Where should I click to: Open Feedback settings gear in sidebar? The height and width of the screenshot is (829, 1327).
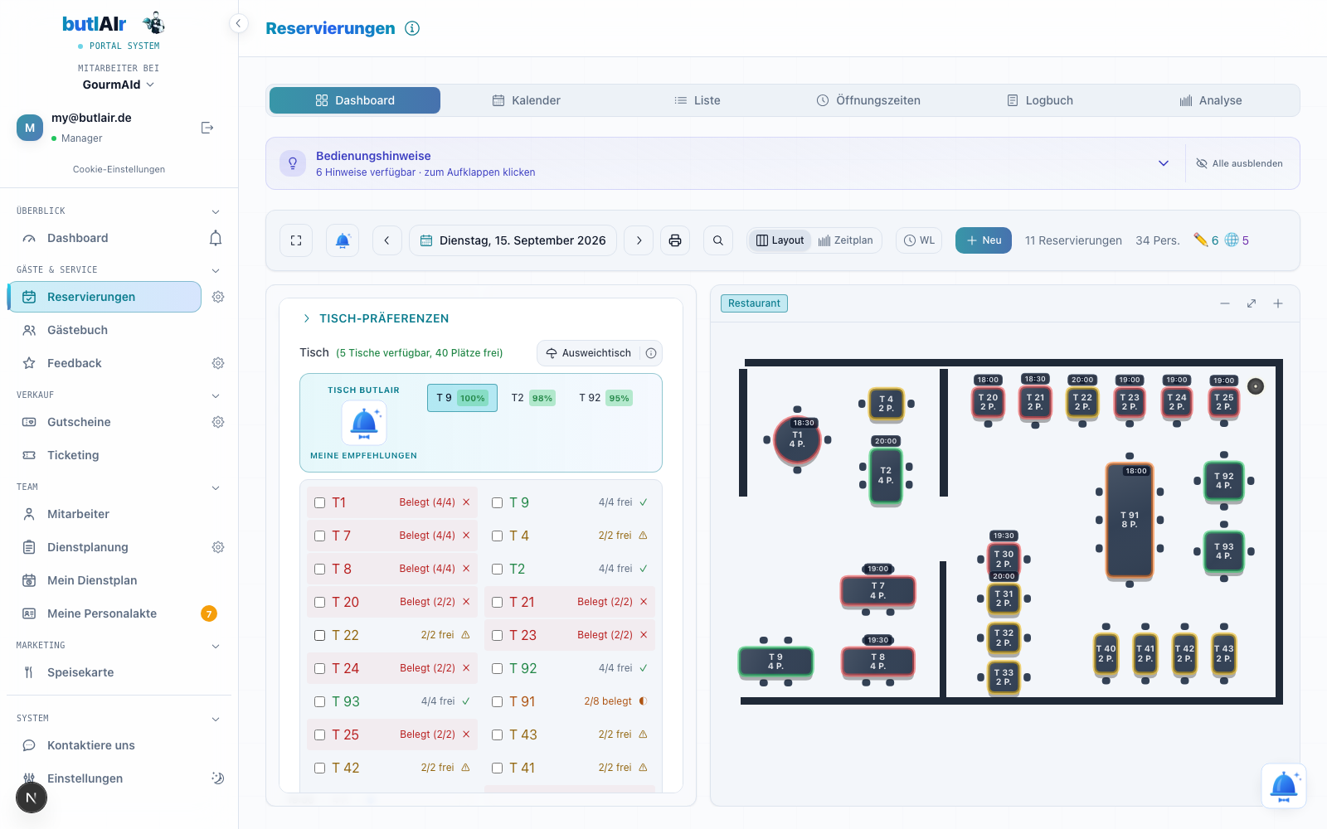click(218, 363)
